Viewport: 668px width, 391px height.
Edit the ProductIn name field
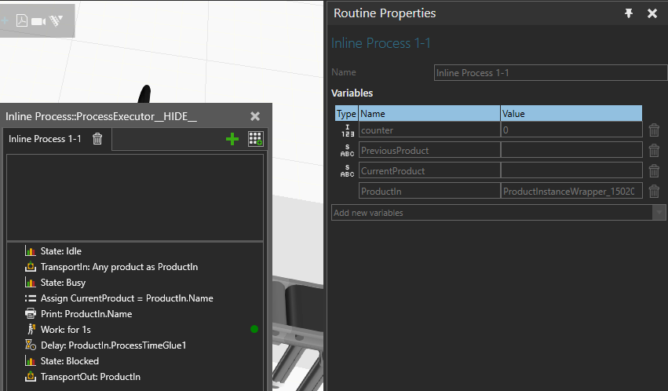pos(429,192)
